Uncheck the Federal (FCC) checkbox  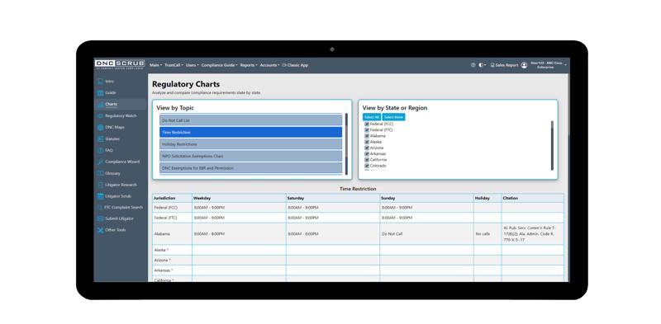(x=367, y=124)
